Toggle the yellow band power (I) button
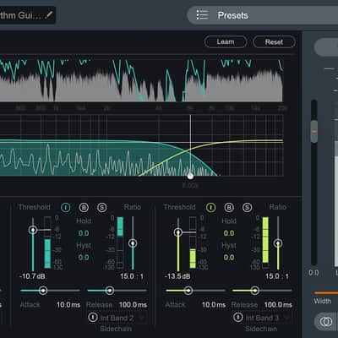 (x=210, y=208)
